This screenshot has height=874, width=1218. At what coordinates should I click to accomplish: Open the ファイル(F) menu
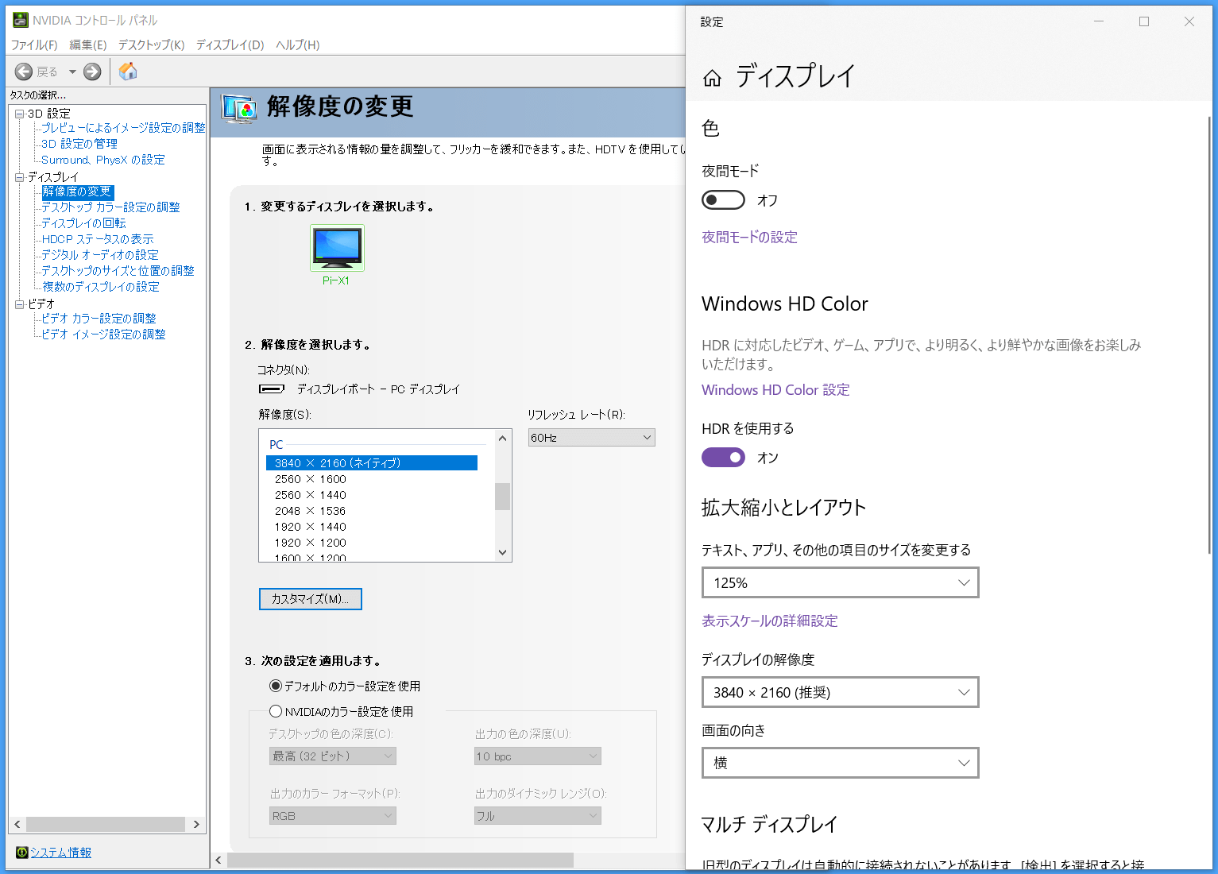34,44
